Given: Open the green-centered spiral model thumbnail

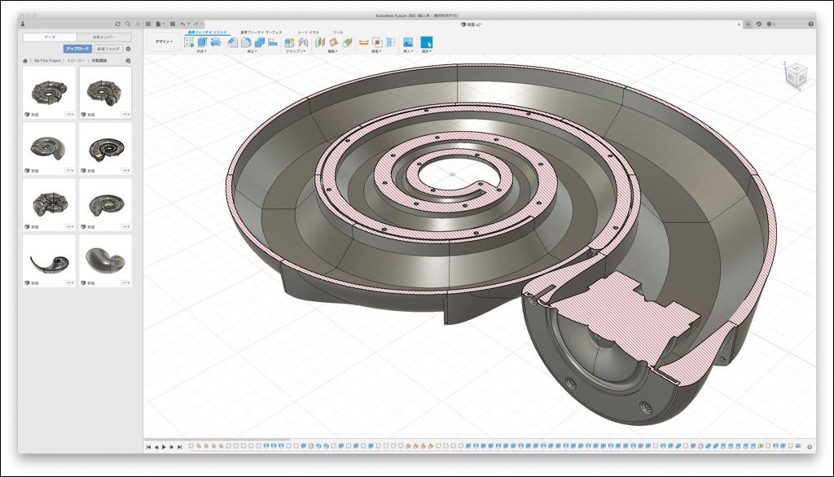Looking at the screenshot, I should [105, 205].
